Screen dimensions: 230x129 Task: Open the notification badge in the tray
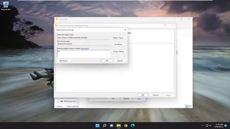[226, 125]
